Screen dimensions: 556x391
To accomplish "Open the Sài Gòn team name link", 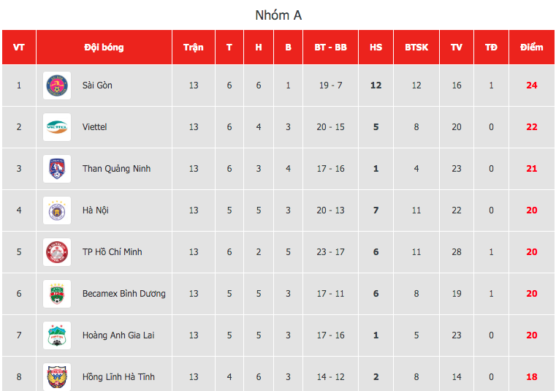I will [97, 86].
